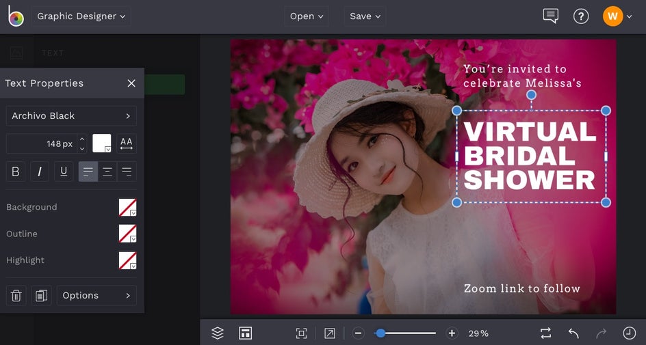Select center text alignment
646x345 pixels.
tap(107, 171)
